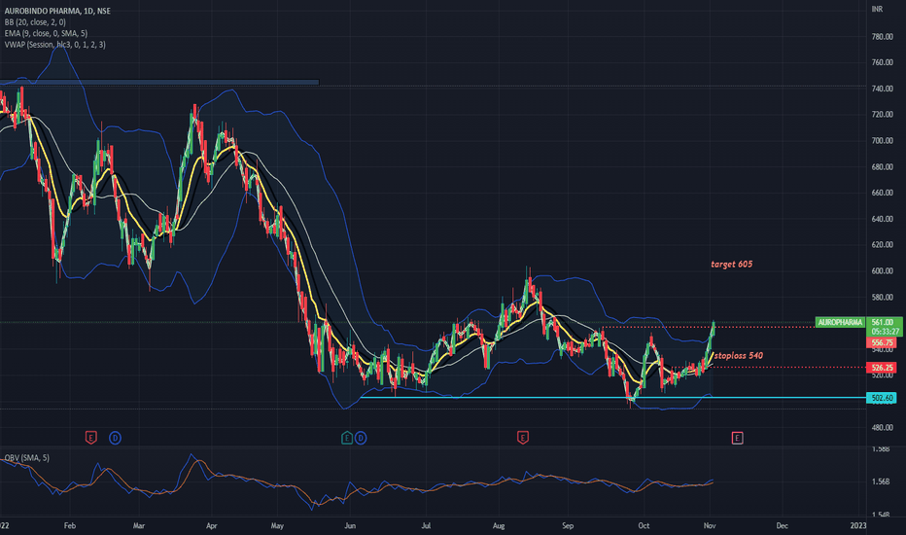This screenshot has width=906, height=535.
Task: Click 720.00 on the price axis
Action: 883,115
